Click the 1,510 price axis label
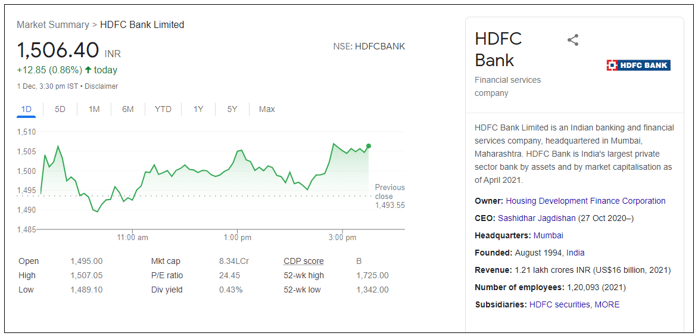698x336 pixels. click(26, 132)
